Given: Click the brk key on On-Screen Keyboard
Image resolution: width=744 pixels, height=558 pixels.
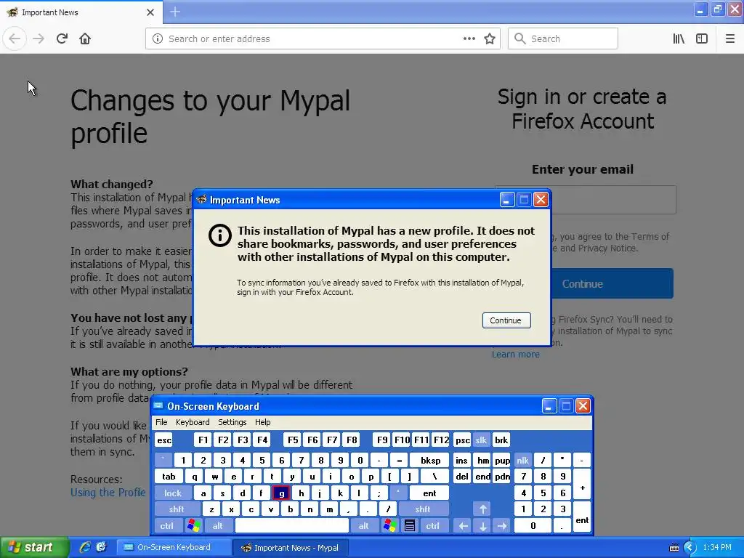Looking at the screenshot, I should click(501, 440).
